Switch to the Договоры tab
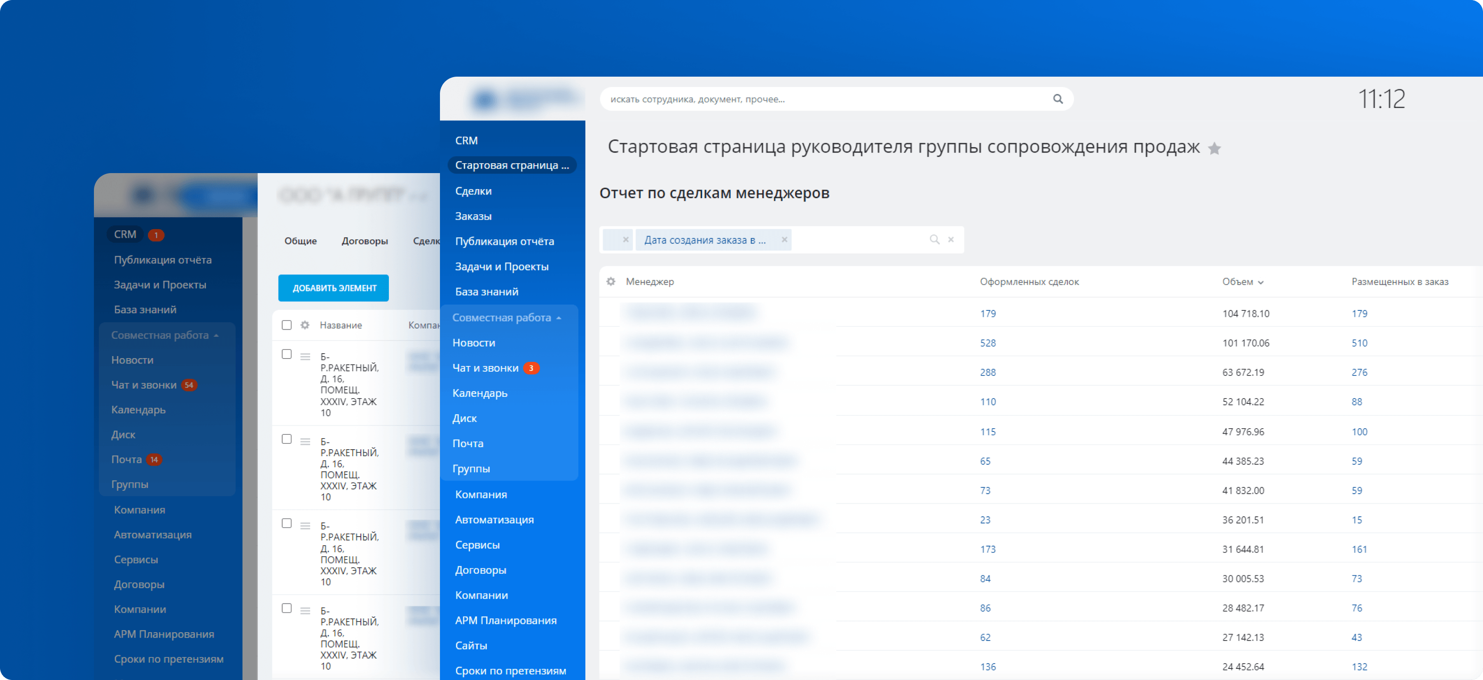Viewport: 1483px width, 680px height. coord(365,241)
